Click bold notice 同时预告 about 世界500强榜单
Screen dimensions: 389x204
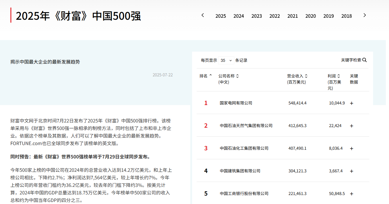point(81,157)
